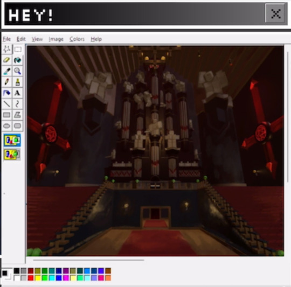Choose the yellow palette swatch
The image size is (291, 287).
click(x=38, y=278)
